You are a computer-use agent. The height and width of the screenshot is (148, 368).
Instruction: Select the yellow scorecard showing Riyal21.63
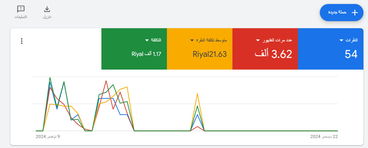click(x=200, y=49)
